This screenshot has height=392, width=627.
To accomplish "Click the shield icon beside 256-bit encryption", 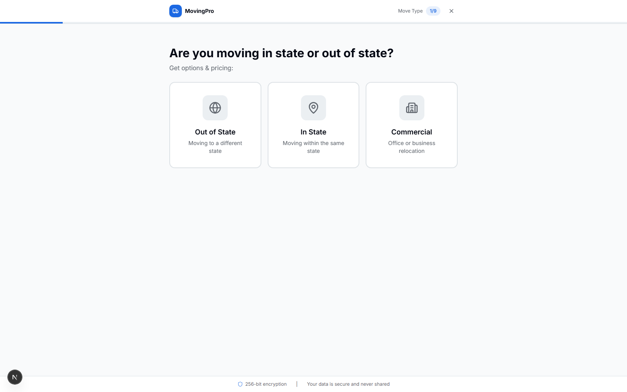I will pos(240,384).
